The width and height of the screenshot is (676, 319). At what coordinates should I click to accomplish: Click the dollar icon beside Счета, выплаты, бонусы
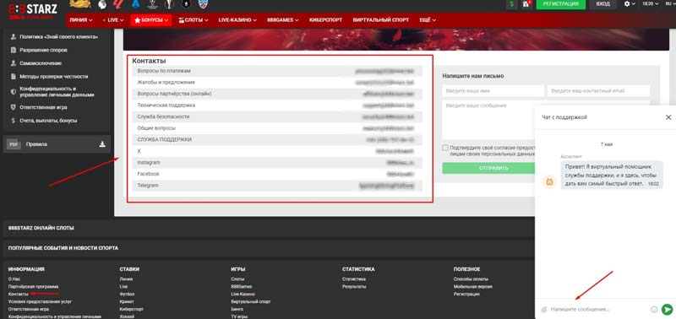point(14,121)
